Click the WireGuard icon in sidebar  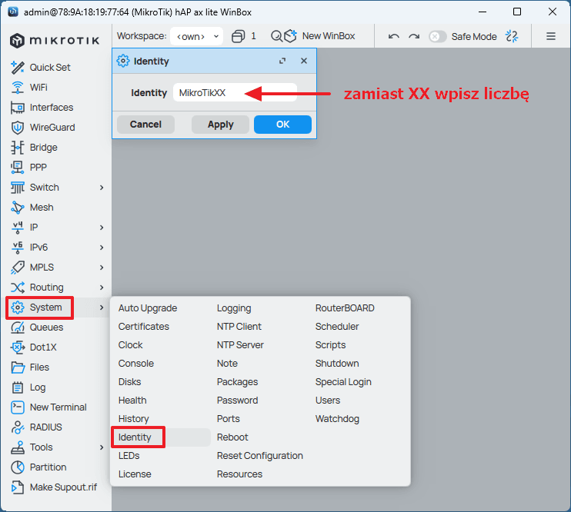point(18,128)
